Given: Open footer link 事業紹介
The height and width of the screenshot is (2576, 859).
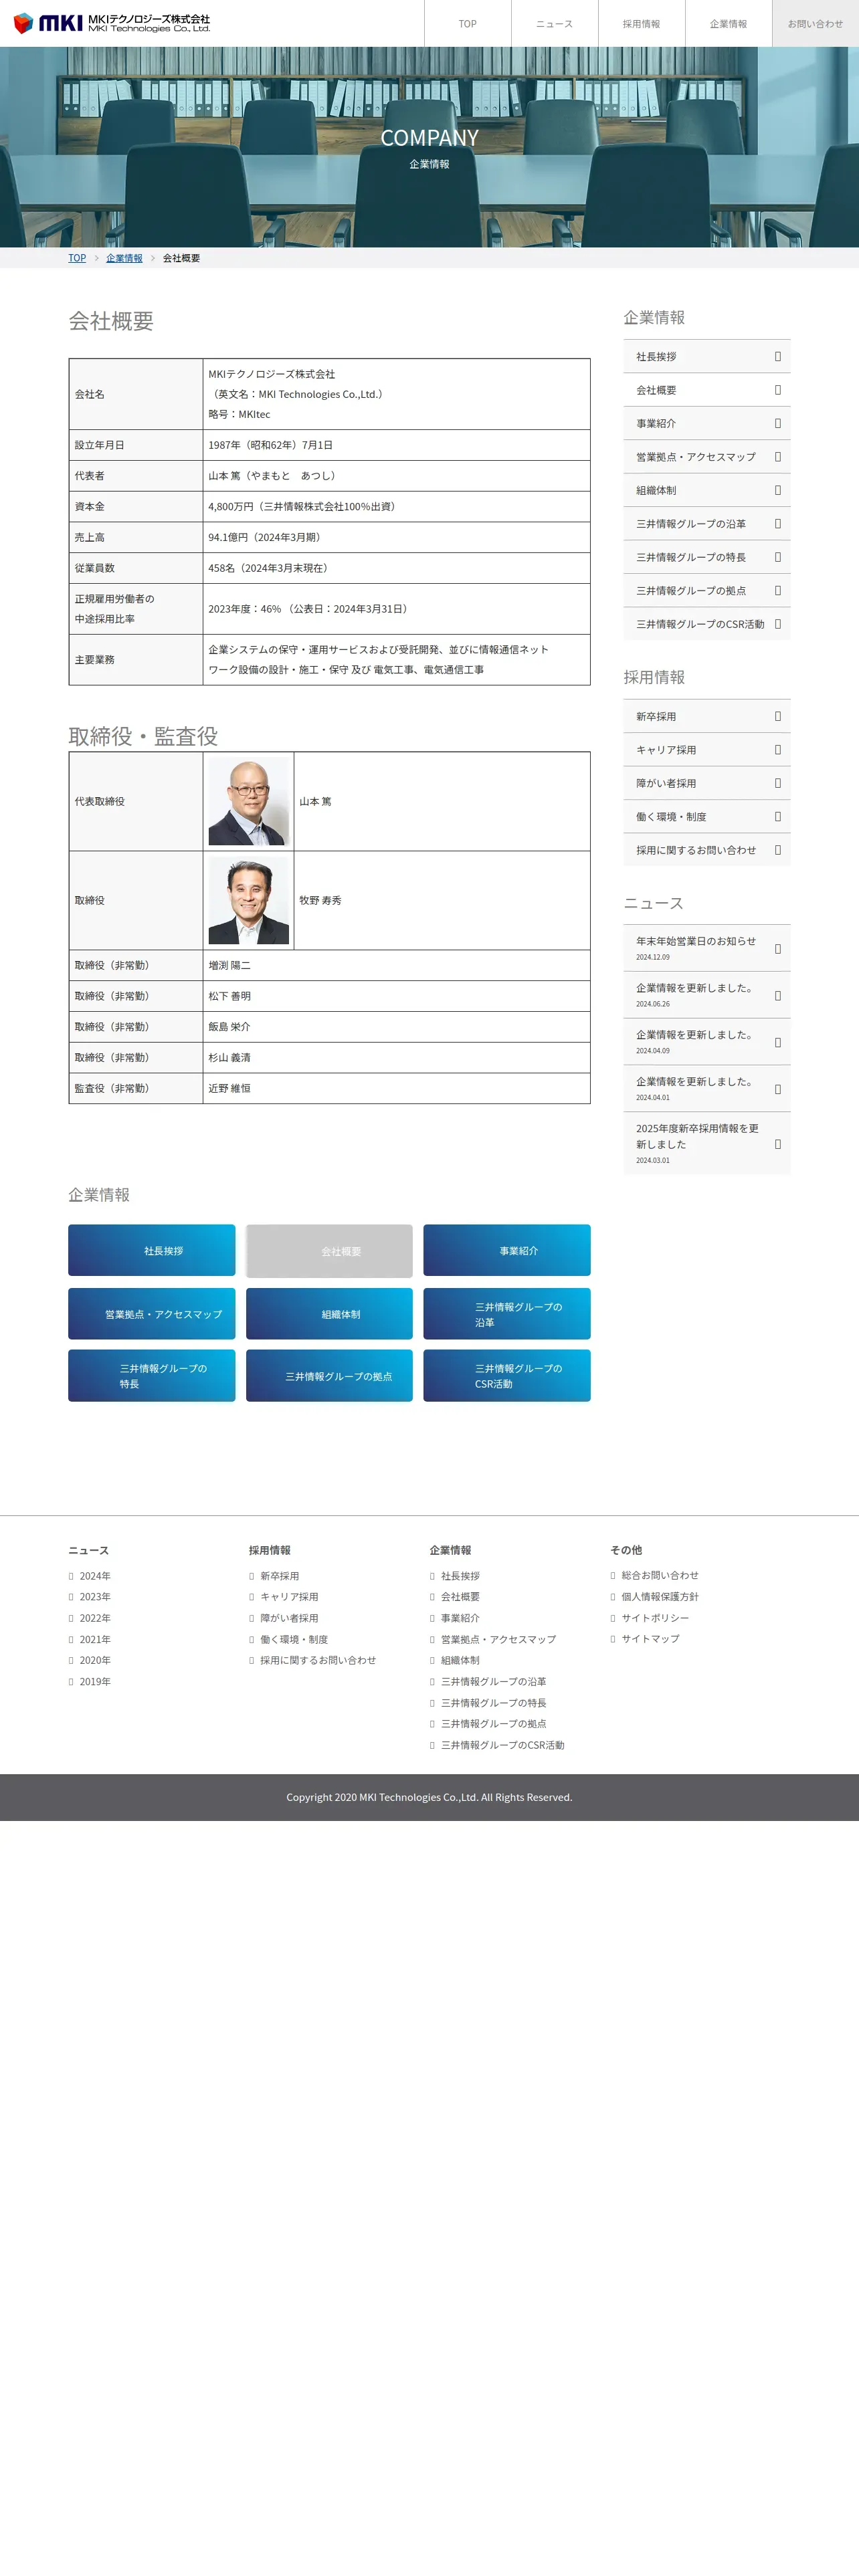Looking at the screenshot, I should point(460,1618).
